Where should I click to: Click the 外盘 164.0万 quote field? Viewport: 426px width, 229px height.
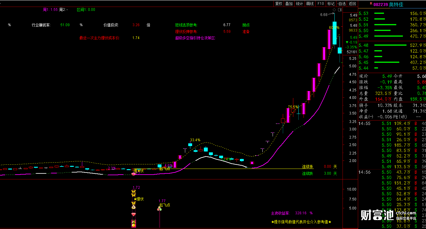(x=375, y=99)
